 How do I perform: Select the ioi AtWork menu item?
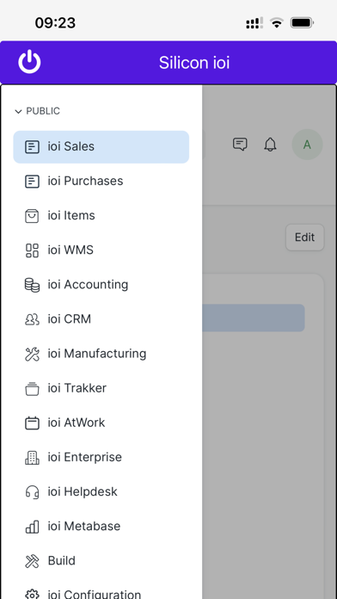pos(101,423)
